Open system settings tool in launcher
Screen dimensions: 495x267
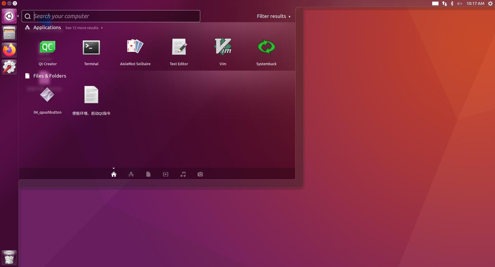click(9, 67)
